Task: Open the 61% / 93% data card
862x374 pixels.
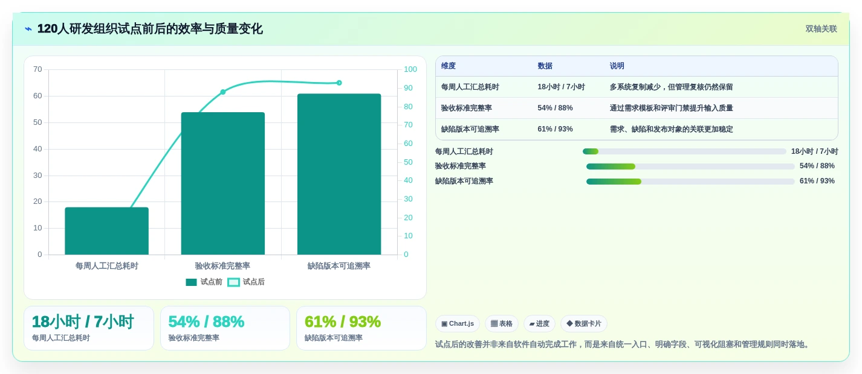Action: pos(361,328)
